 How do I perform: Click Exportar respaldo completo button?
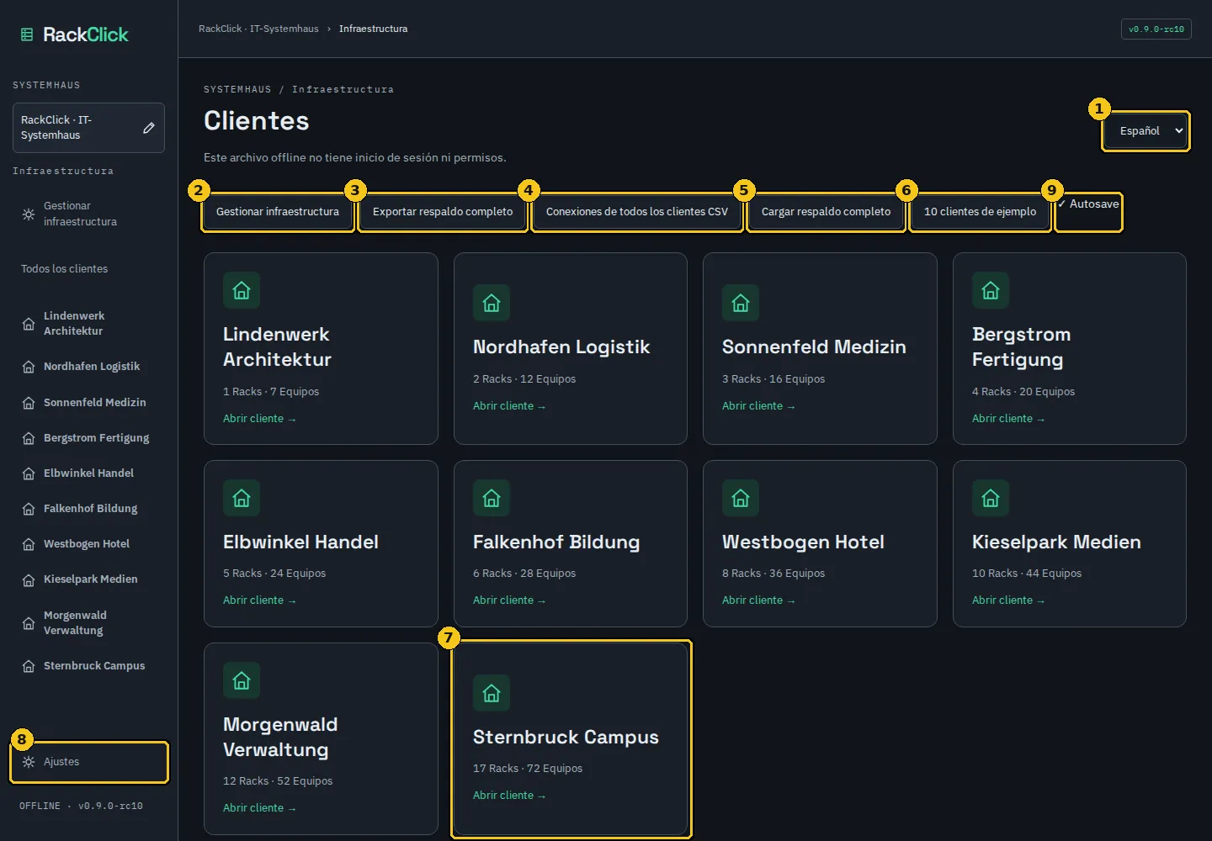[x=443, y=212]
